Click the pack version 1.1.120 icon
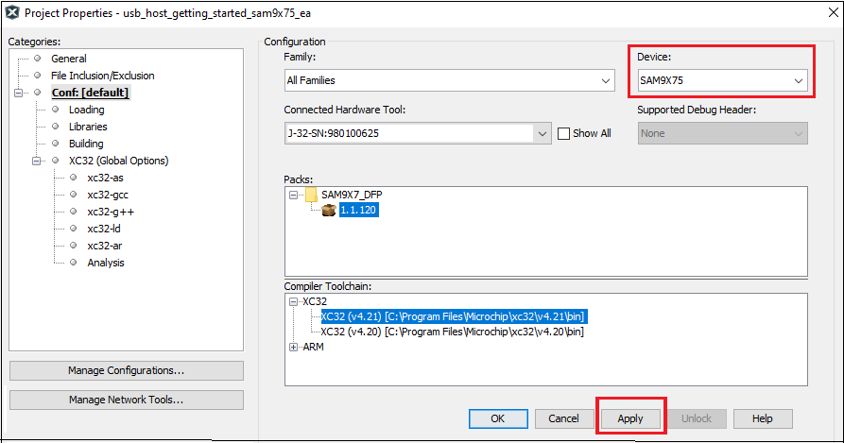Screen dimensions: 844x443 click(329, 211)
